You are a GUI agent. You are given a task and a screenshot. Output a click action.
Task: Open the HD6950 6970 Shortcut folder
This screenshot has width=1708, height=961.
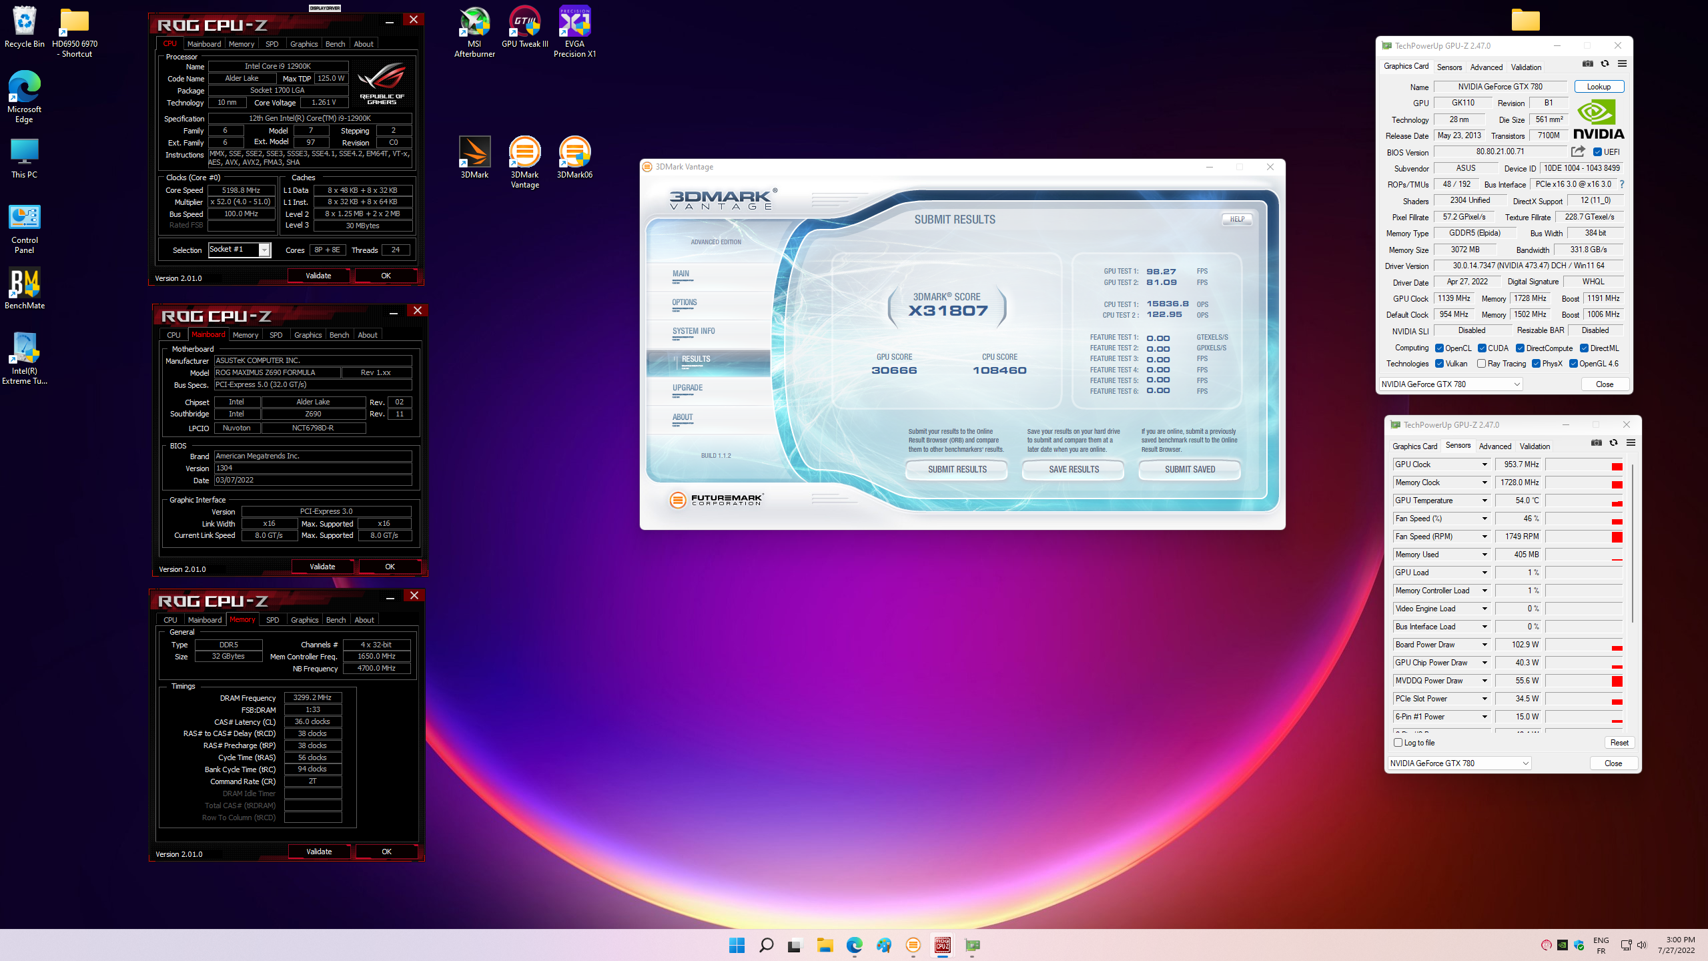(x=75, y=31)
